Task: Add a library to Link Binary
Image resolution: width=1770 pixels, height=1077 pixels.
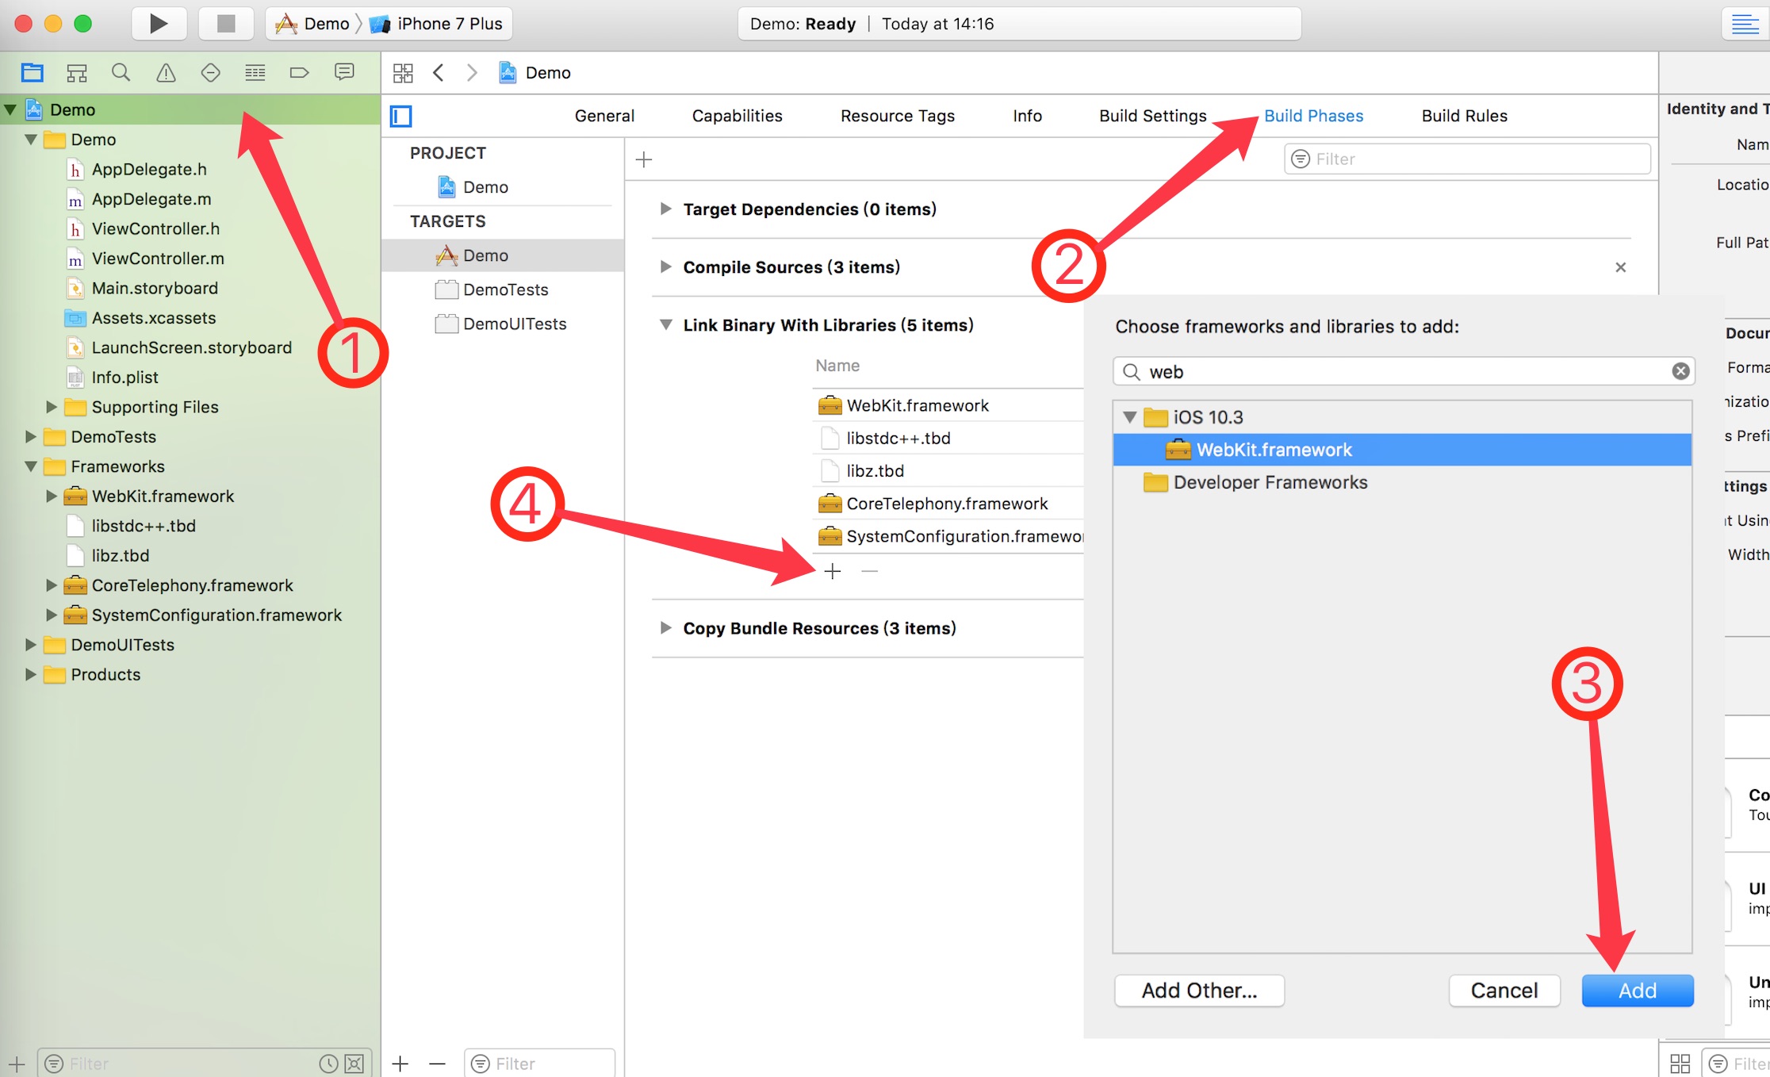Action: pos(833,571)
